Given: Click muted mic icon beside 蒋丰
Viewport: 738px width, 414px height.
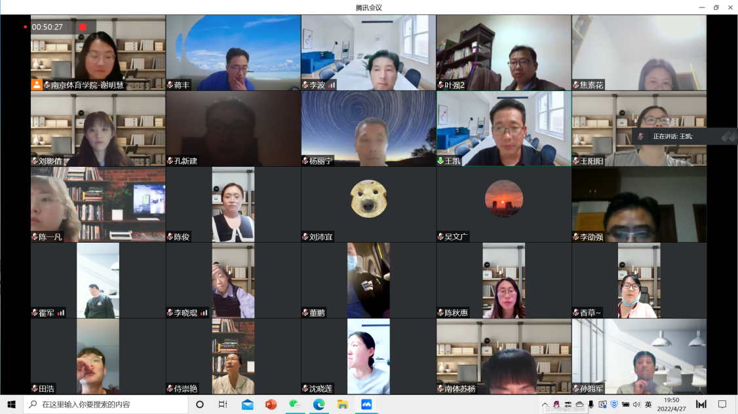Looking at the screenshot, I should click(170, 85).
